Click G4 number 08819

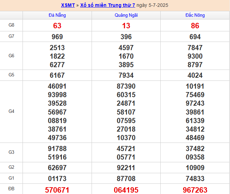(57, 121)
